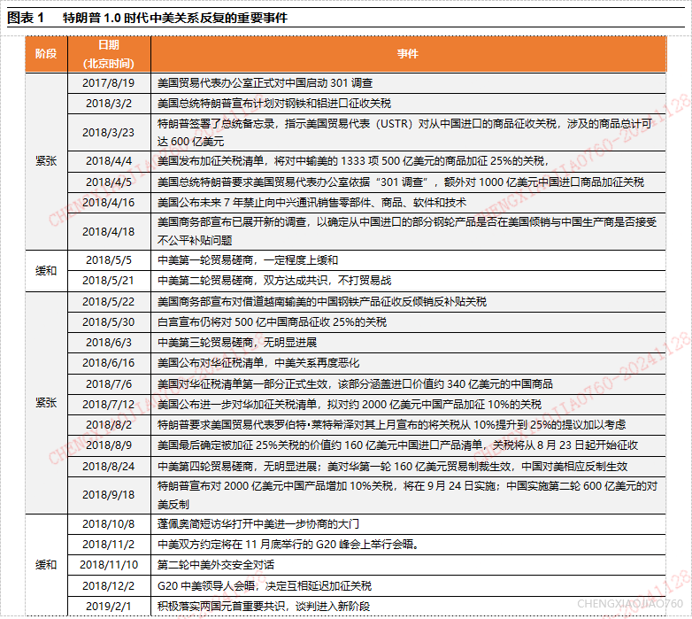Viewport: 692px width, 619px height.
Task: Click the '紧张' stage cell beside 2018/7/12
Action: pyautogui.click(x=46, y=403)
